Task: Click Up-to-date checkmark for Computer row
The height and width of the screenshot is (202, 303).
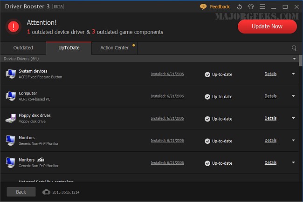Action: (x=207, y=97)
